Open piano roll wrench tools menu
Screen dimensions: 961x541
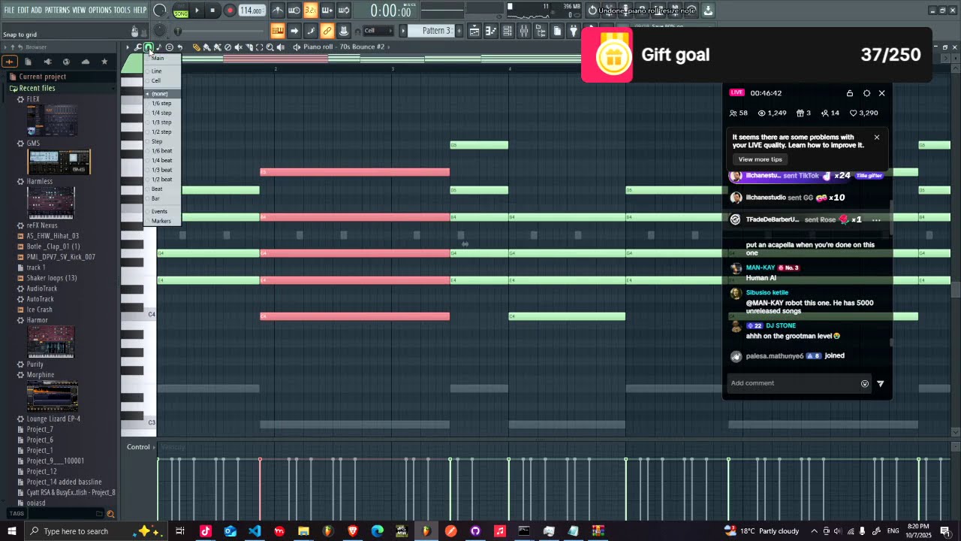pos(137,47)
